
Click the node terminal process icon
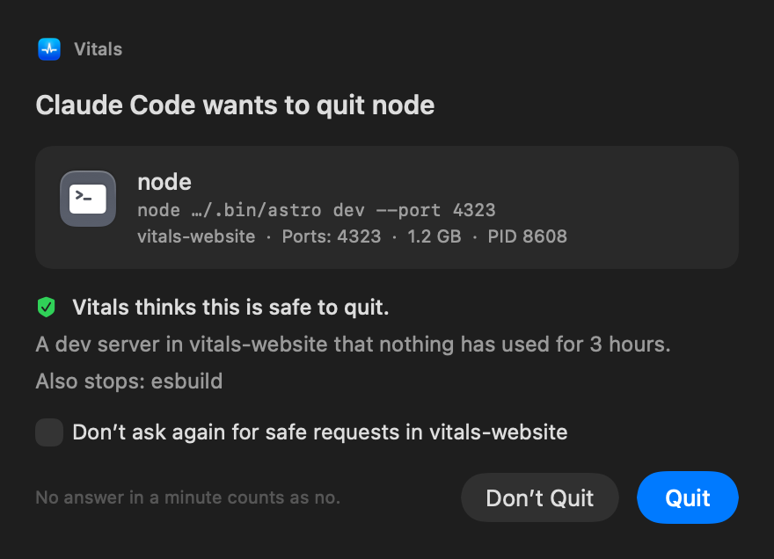pyautogui.click(x=88, y=199)
